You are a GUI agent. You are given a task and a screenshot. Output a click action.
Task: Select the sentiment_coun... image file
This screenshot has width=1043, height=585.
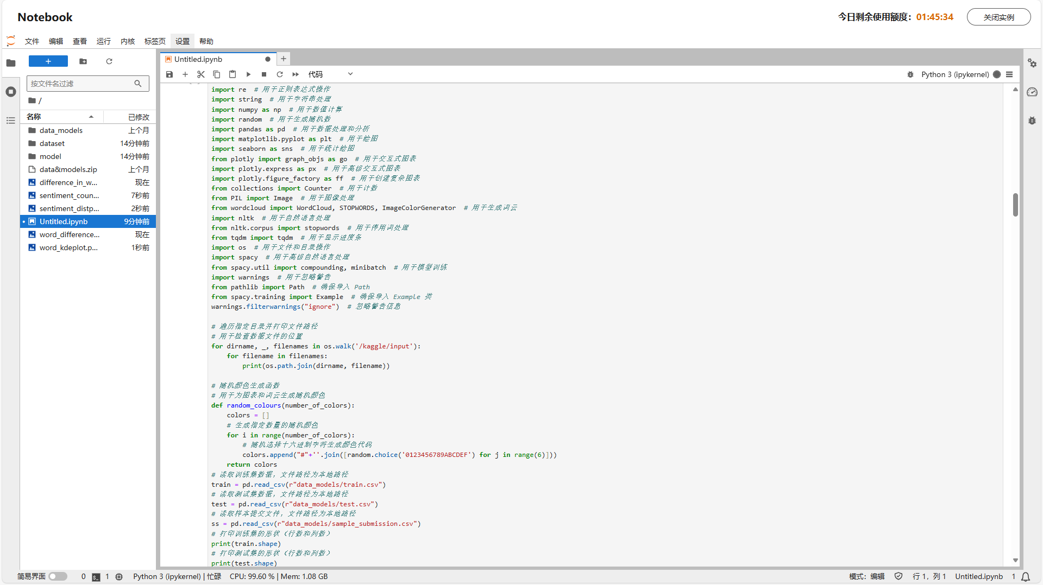pyautogui.click(x=88, y=195)
